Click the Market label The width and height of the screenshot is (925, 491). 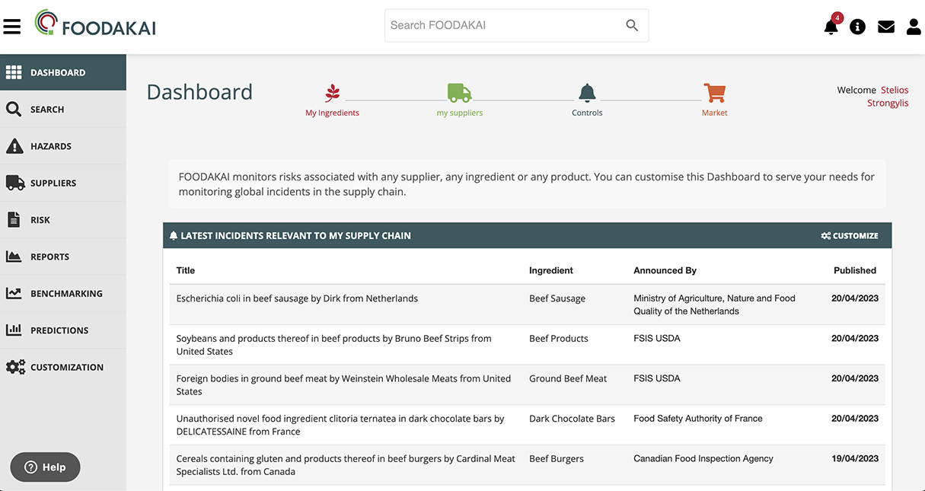[x=714, y=113]
